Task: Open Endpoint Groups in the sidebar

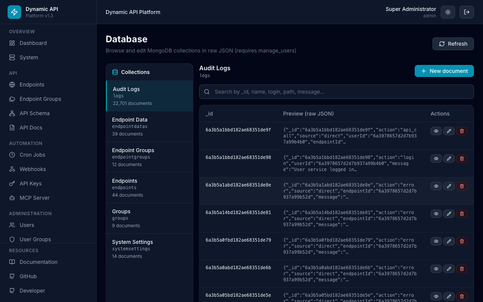Action: [x=48, y=99]
